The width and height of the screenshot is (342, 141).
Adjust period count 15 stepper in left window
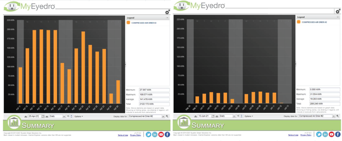pos(71,116)
